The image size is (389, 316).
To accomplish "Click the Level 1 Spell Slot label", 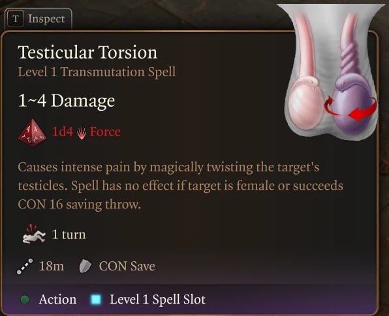I will click(158, 300).
